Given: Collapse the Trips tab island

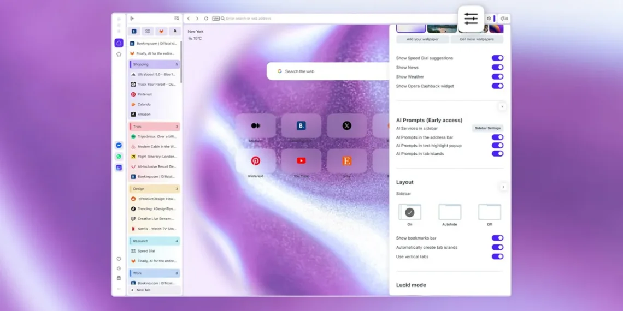Looking at the screenshot, I should [x=155, y=127].
